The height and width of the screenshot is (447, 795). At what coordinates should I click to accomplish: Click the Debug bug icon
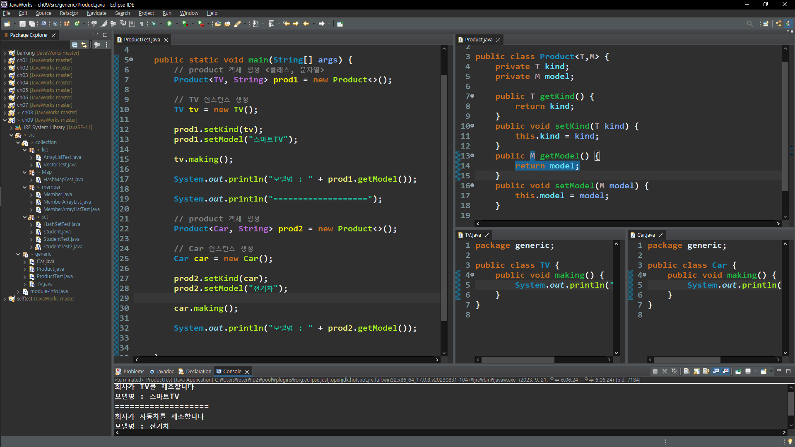tap(154, 24)
